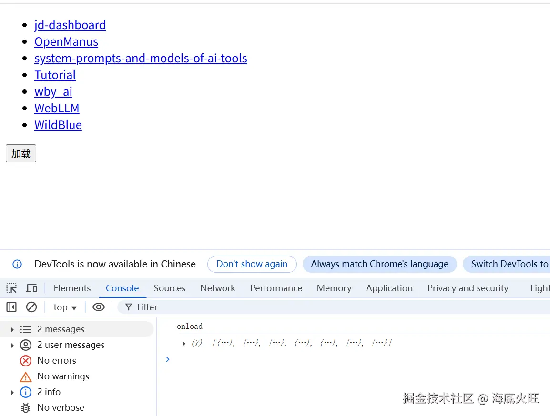Open the Sources tab
Screen dimensions: 550x416
coord(169,288)
